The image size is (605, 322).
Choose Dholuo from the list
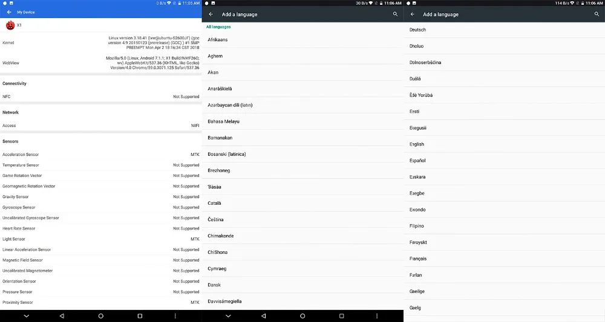[505, 47]
